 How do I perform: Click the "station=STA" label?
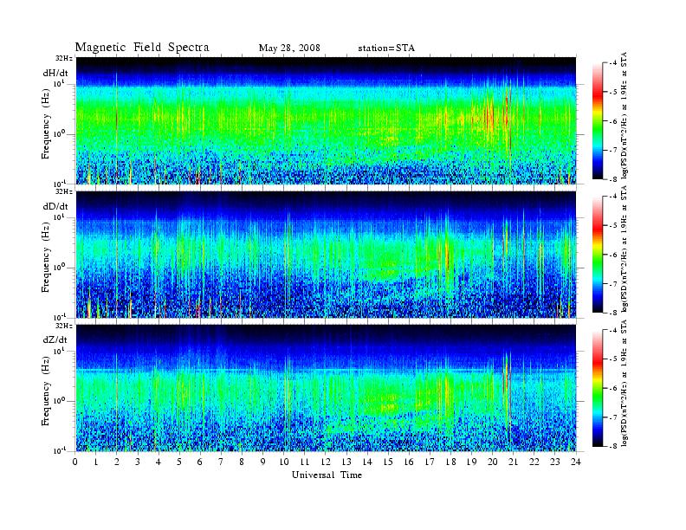coord(386,48)
